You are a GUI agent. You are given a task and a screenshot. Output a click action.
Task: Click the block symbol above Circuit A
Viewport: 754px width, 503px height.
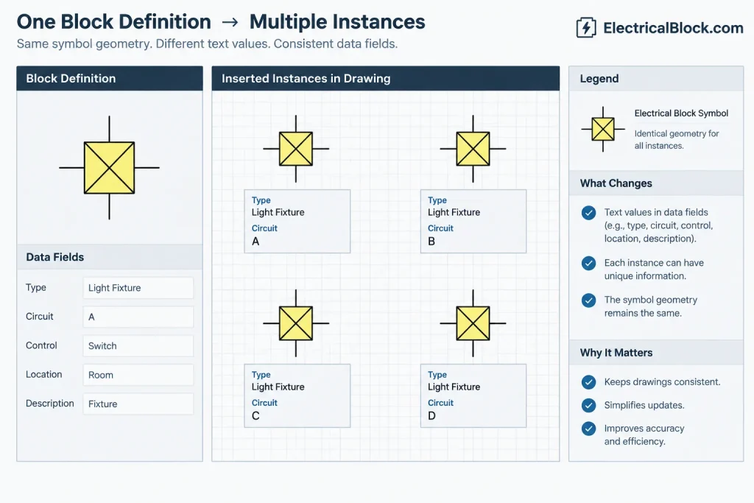point(296,149)
